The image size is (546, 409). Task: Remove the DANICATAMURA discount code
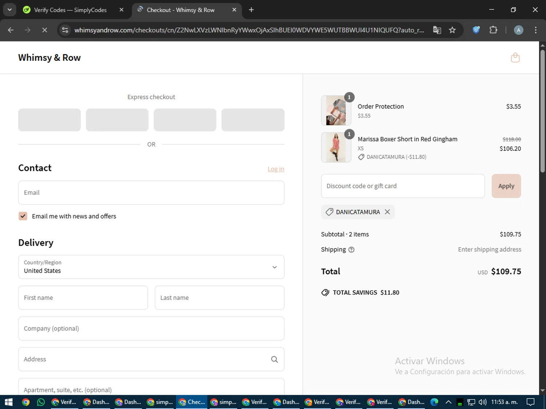tap(387, 212)
